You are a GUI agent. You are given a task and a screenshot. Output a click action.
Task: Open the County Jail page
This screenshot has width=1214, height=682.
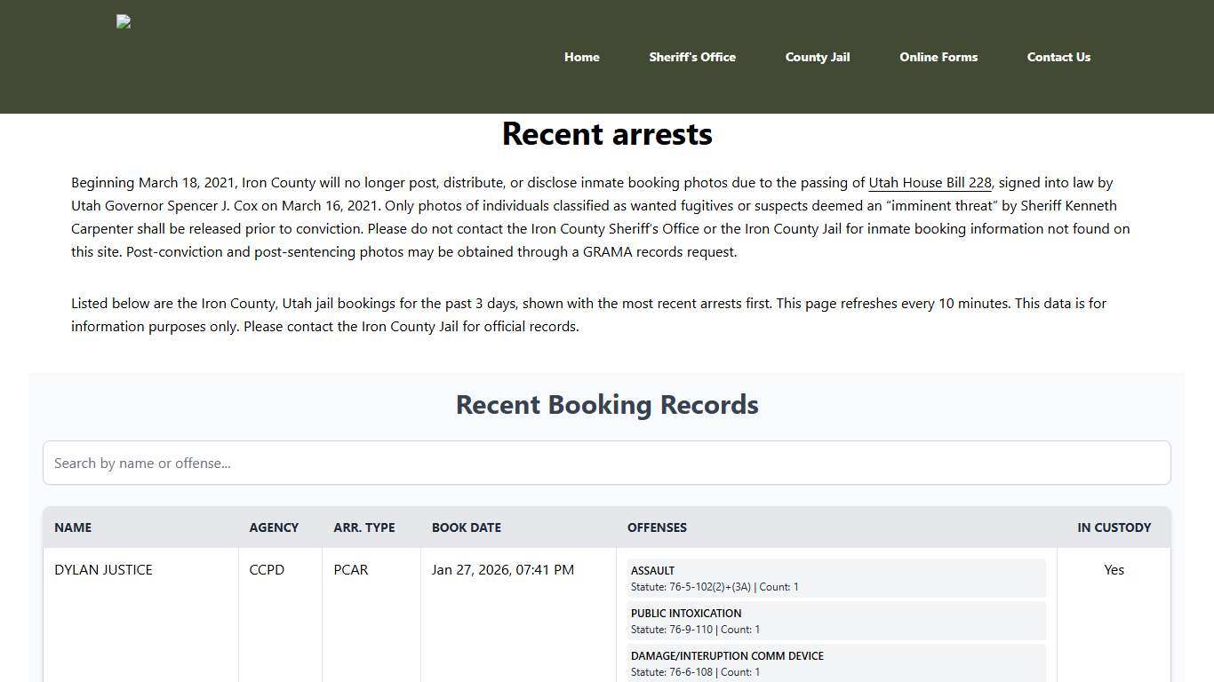[x=817, y=57]
